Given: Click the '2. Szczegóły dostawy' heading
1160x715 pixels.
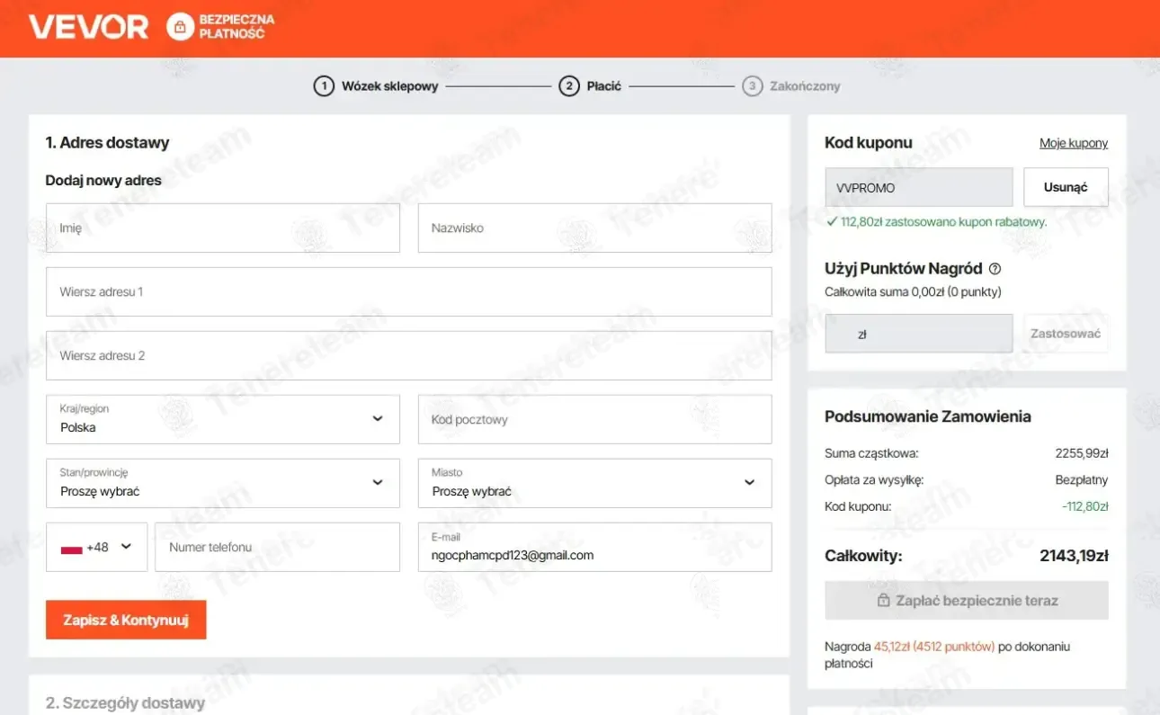Looking at the screenshot, I should click(125, 702).
